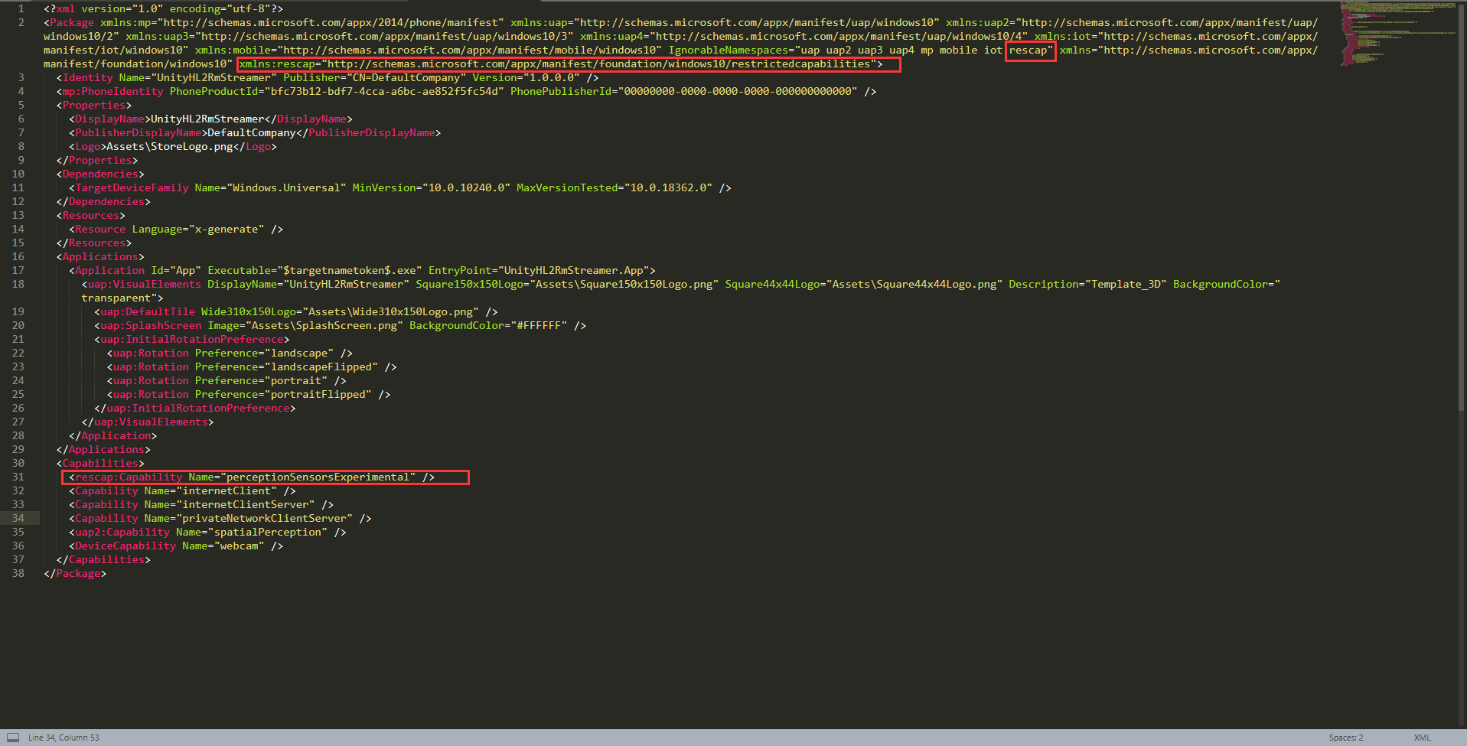Viewport: 1467px width, 746px height.
Task: Click the minimap code preview
Action: (1397, 34)
